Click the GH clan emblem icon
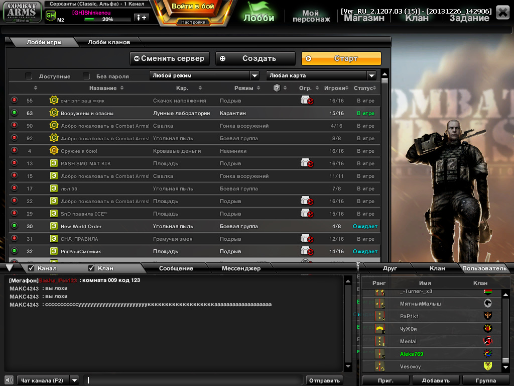The image size is (514, 386). tap(51, 15)
